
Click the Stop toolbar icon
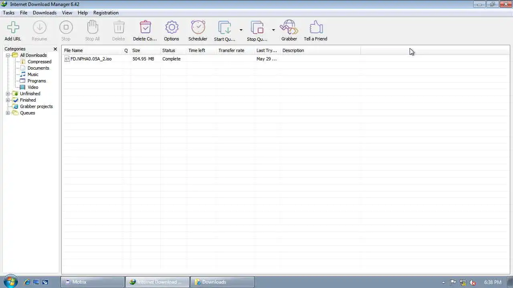pos(66,28)
